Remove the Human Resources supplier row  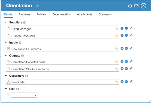pos(126,35)
